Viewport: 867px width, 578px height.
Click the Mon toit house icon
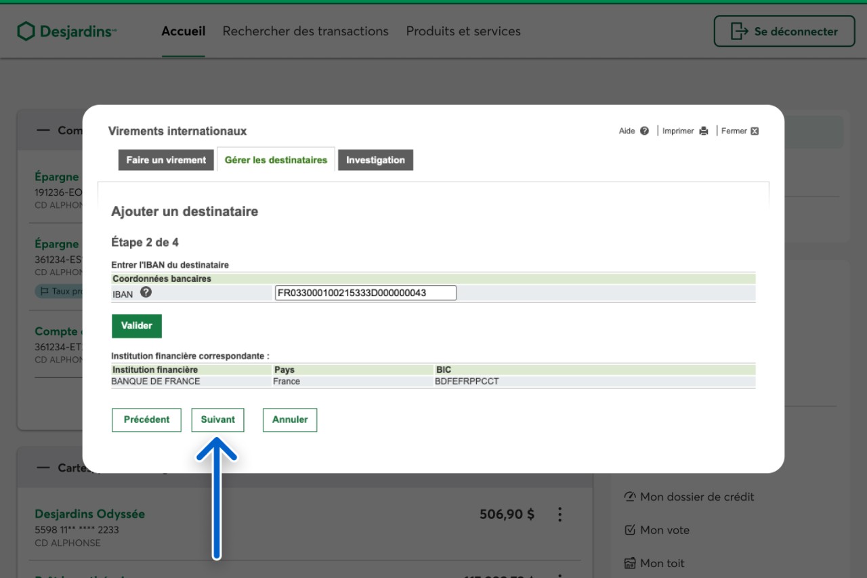pos(630,563)
